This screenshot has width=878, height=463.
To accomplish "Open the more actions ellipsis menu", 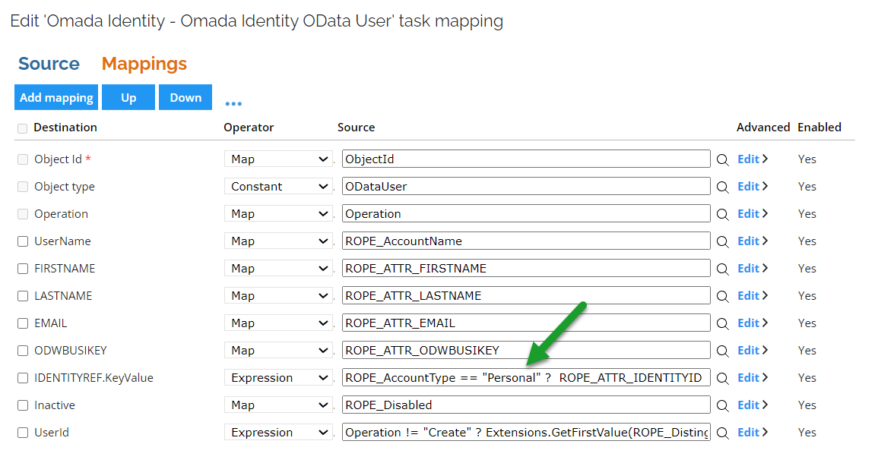I will point(233,103).
